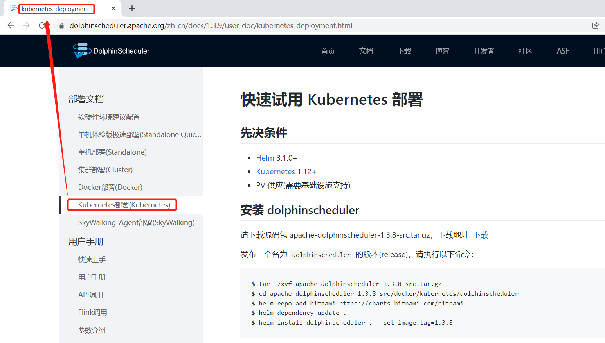Click the 部署文档 section heading
This screenshot has width=605, height=343.
[x=86, y=99]
